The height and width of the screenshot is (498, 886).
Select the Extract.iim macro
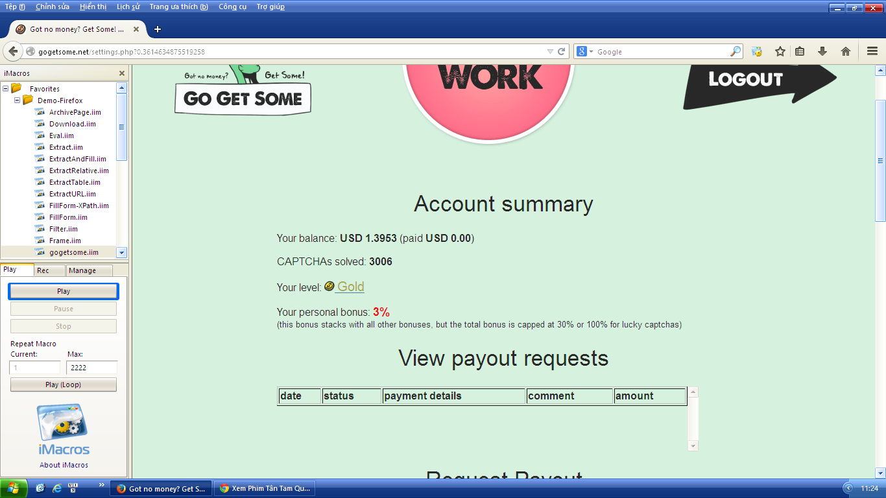pyautogui.click(x=66, y=147)
